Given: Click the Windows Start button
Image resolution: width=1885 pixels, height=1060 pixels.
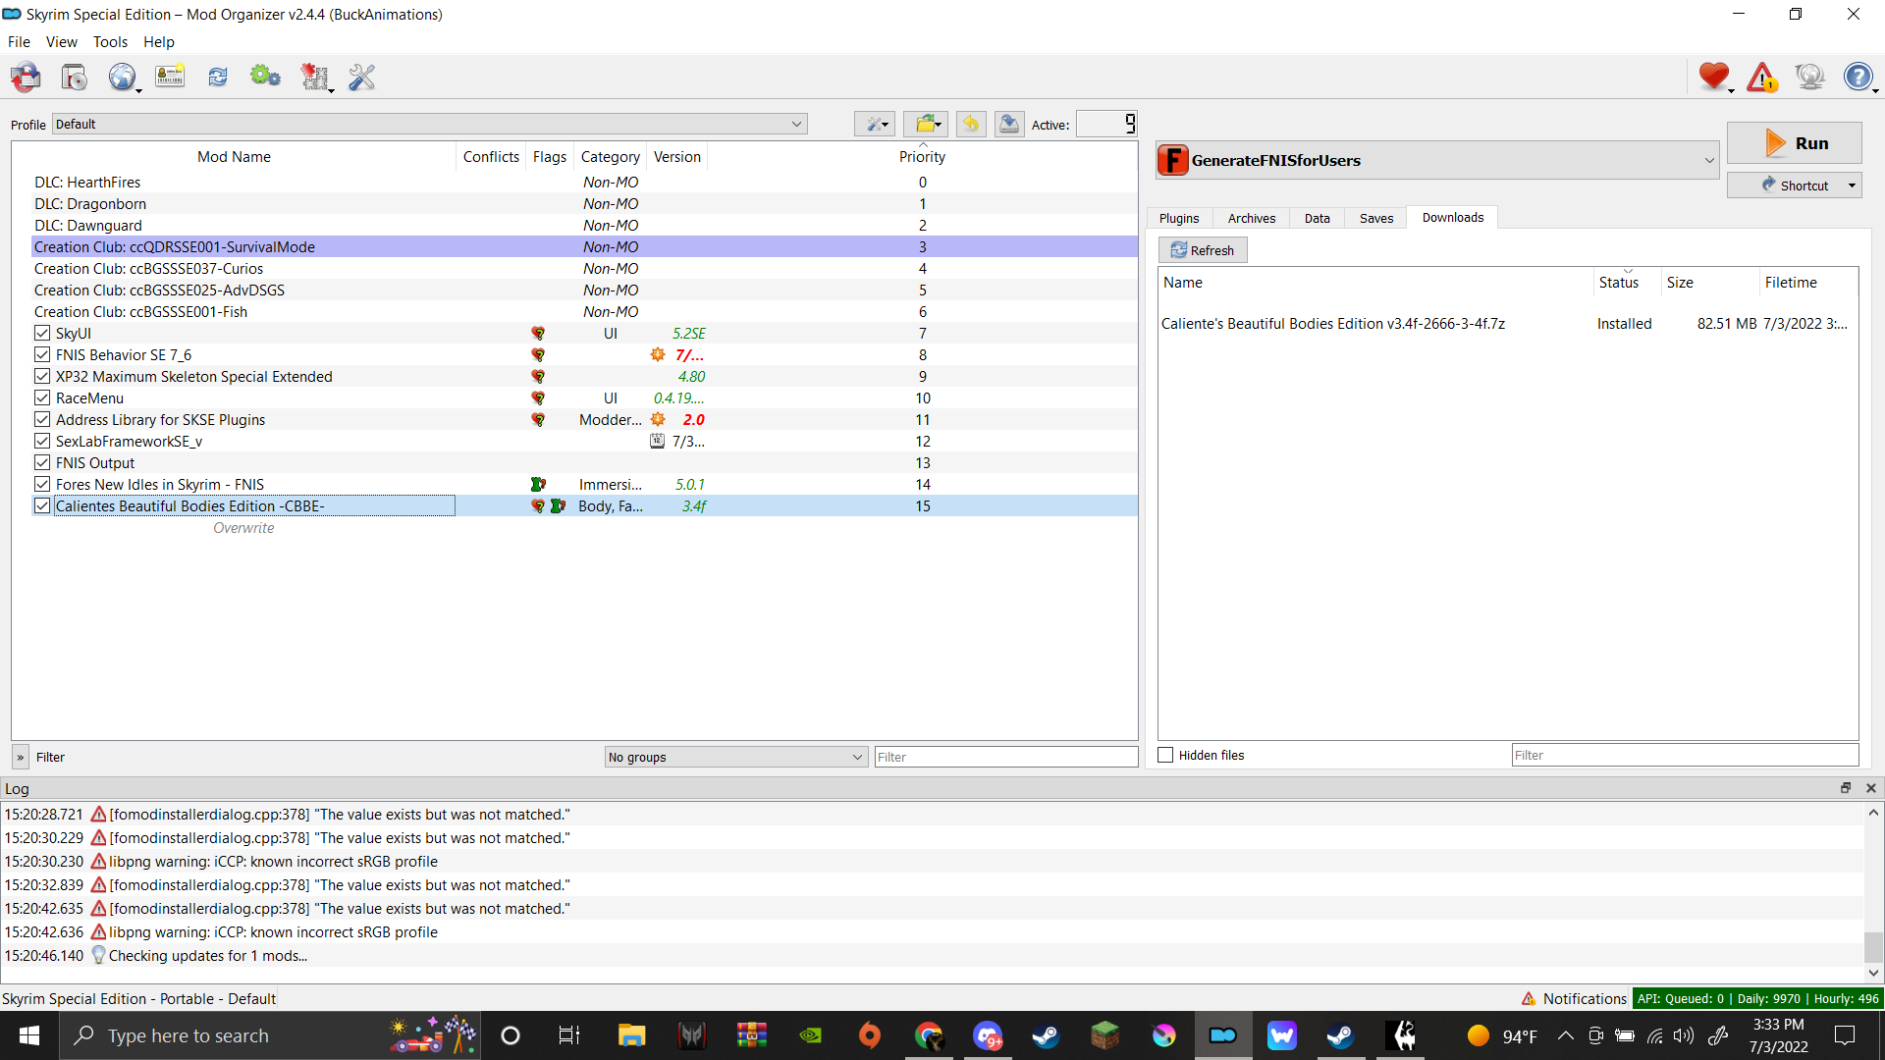Looking at the screenshot, I should pos(29,1035).
